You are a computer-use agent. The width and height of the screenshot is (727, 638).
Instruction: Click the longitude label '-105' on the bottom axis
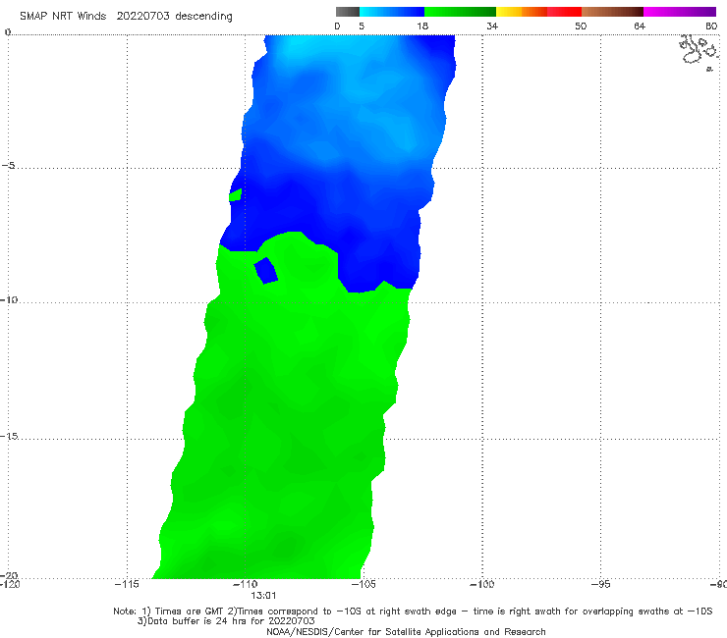click(363, 584)
